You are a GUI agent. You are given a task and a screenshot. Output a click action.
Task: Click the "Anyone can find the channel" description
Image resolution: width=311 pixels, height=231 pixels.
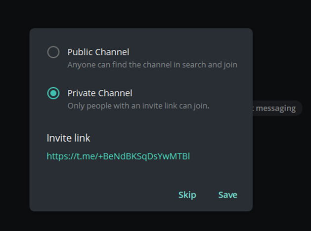(x=152, y=65)
